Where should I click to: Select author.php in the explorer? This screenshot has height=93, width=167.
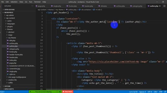[x=13, y=46]
